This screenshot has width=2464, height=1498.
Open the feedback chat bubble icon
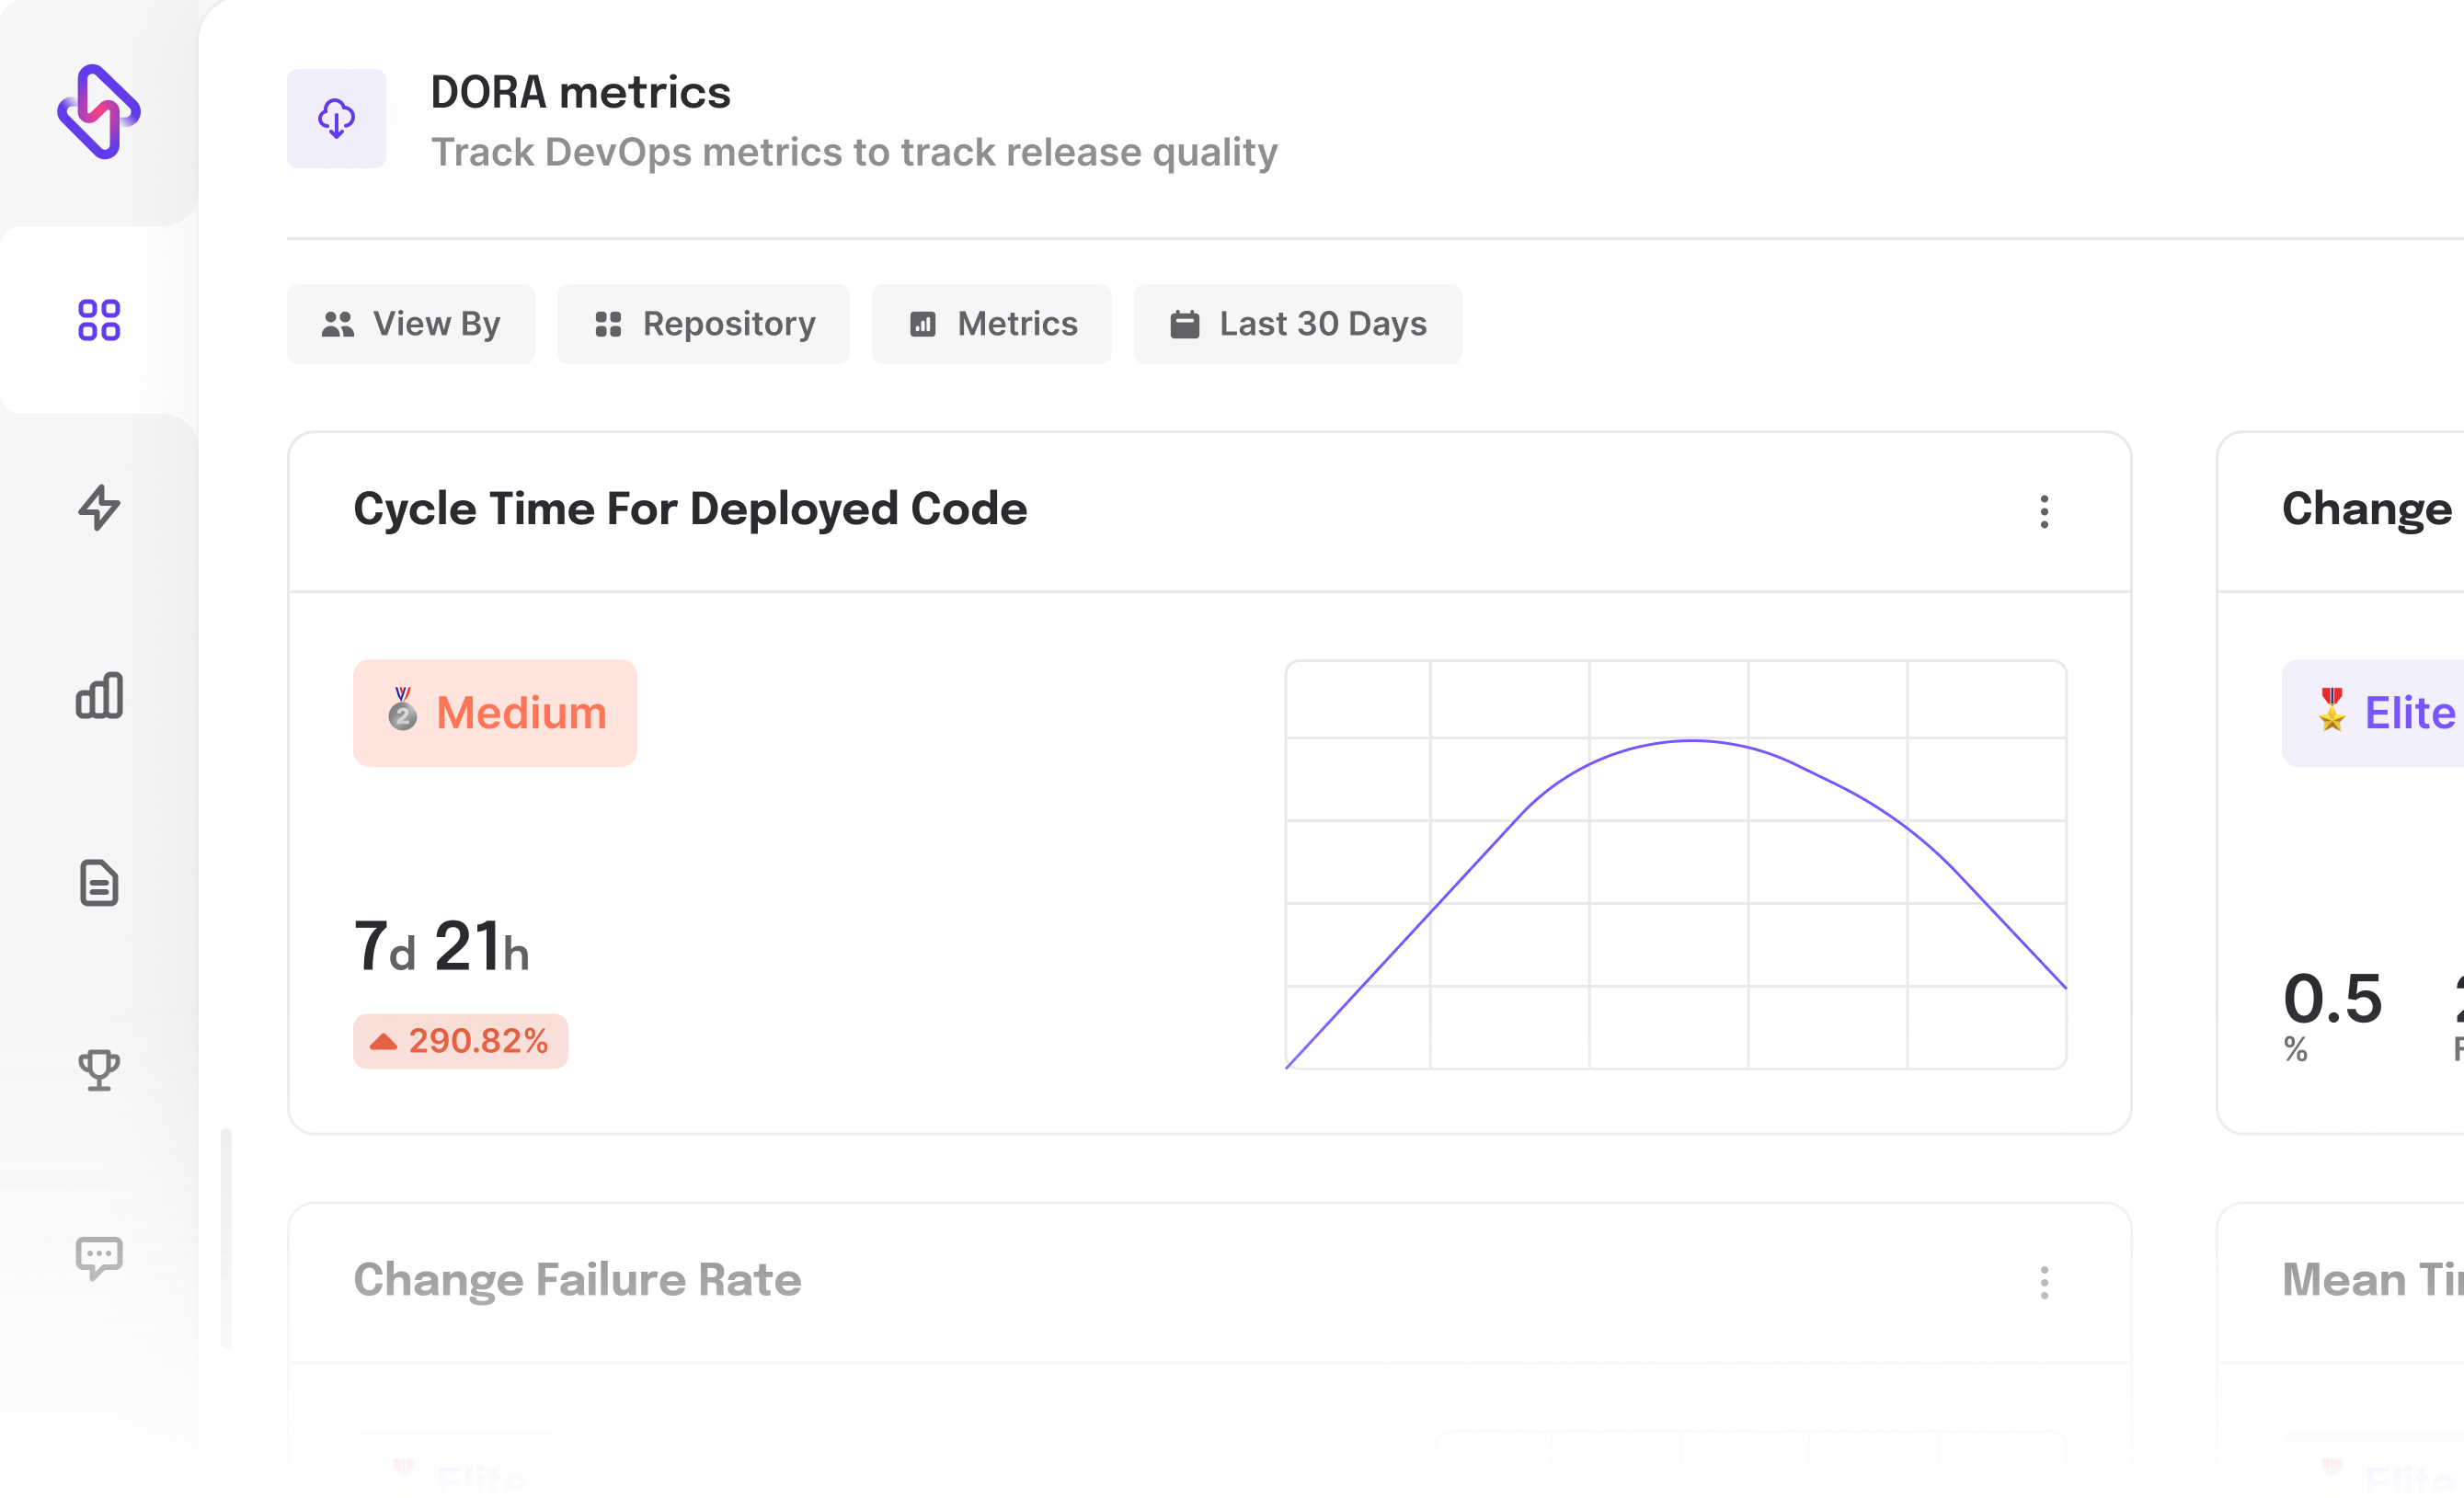coord(98,1258)
